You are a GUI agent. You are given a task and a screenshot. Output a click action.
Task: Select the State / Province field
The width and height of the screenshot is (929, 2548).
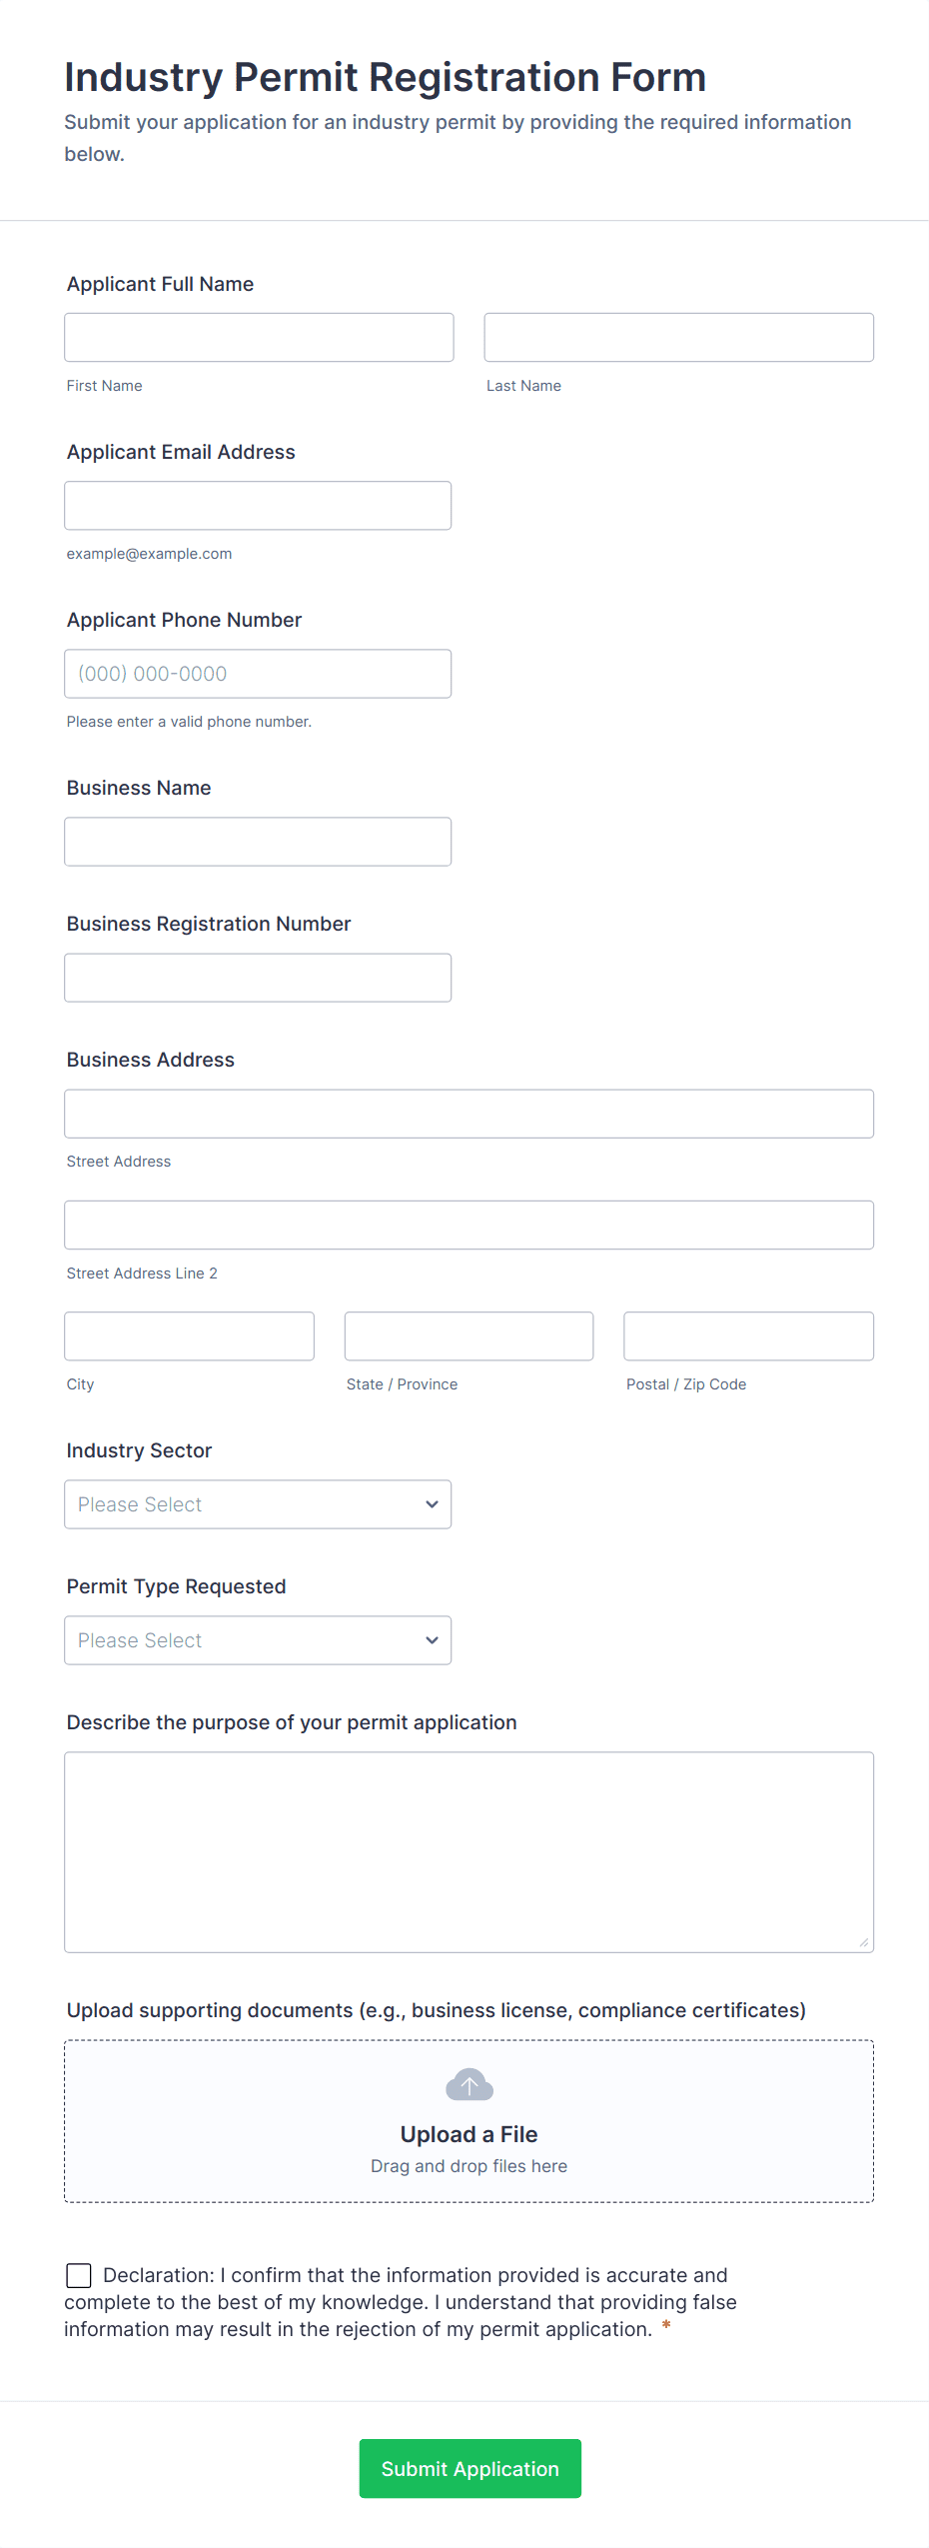click(468, 1335)
